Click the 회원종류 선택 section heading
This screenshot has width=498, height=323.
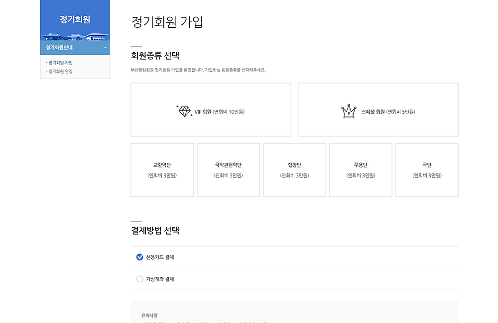point(155,56)
